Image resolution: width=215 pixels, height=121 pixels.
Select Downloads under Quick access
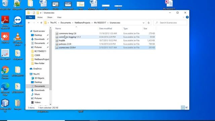pyautogui.click(x=39, y=39)
